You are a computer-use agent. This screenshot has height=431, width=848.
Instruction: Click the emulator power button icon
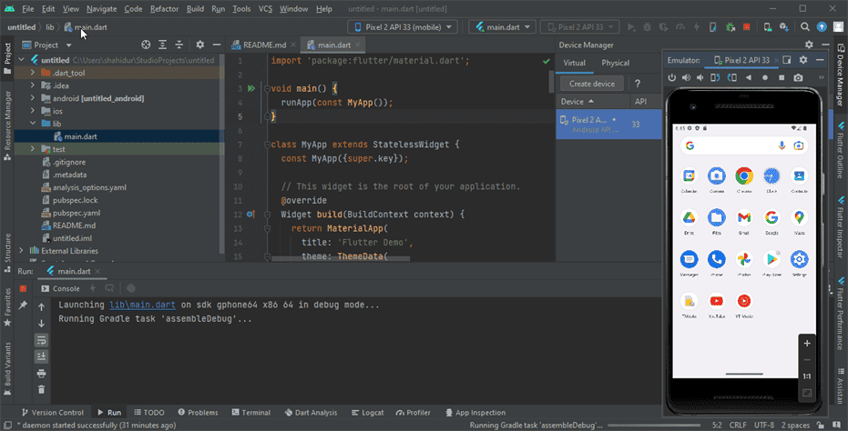coord(672,78)
